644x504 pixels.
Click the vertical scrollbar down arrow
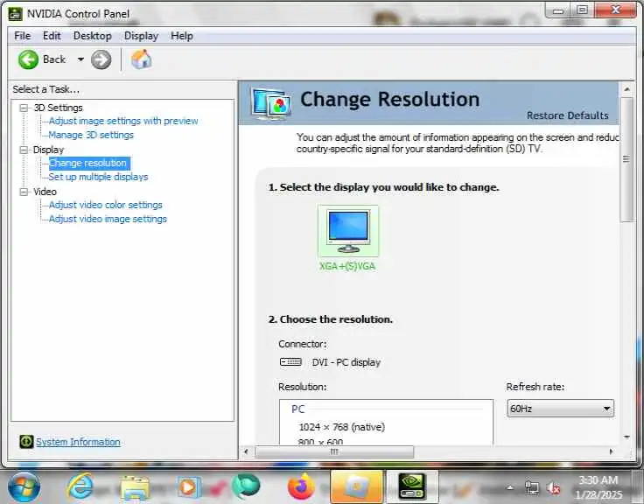[626, 437]
